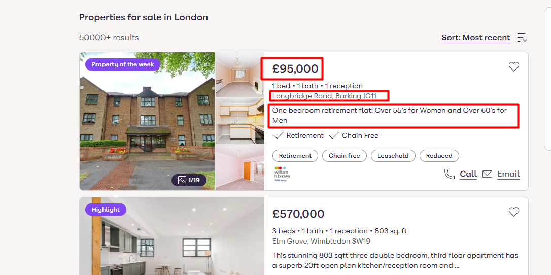Open the kitchen thumbnail of Barking flat
Screen dimensions: 551x275
[239, 121]
